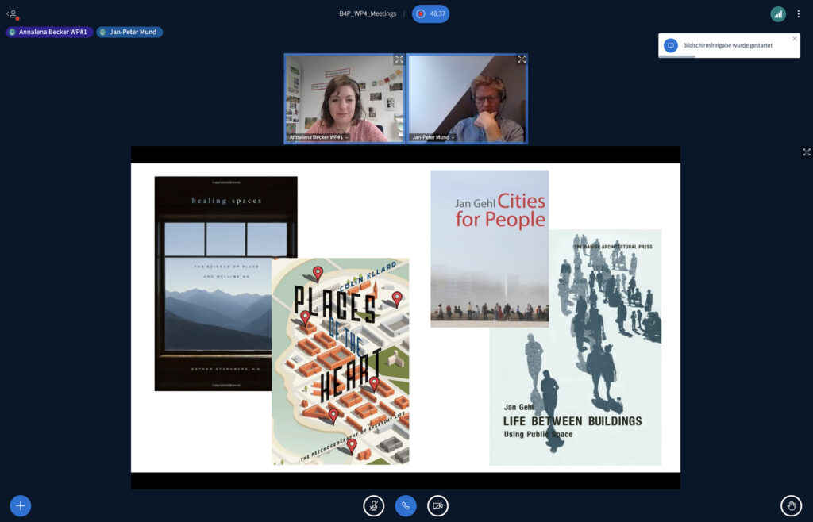Screen dimensions: 813x522
Task: Select Jan-Peter Mund talking indicator
Action: point(129,32)
